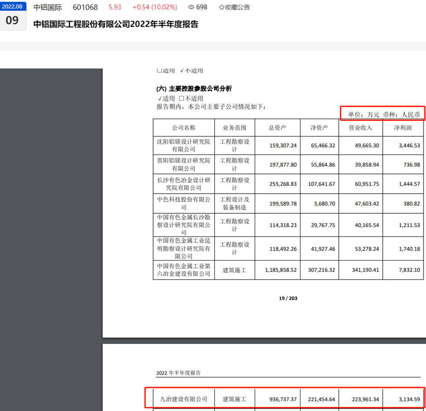Select 沈阳铝镁设计研究院有限公司 cell
426x411 pixels.
184,146
